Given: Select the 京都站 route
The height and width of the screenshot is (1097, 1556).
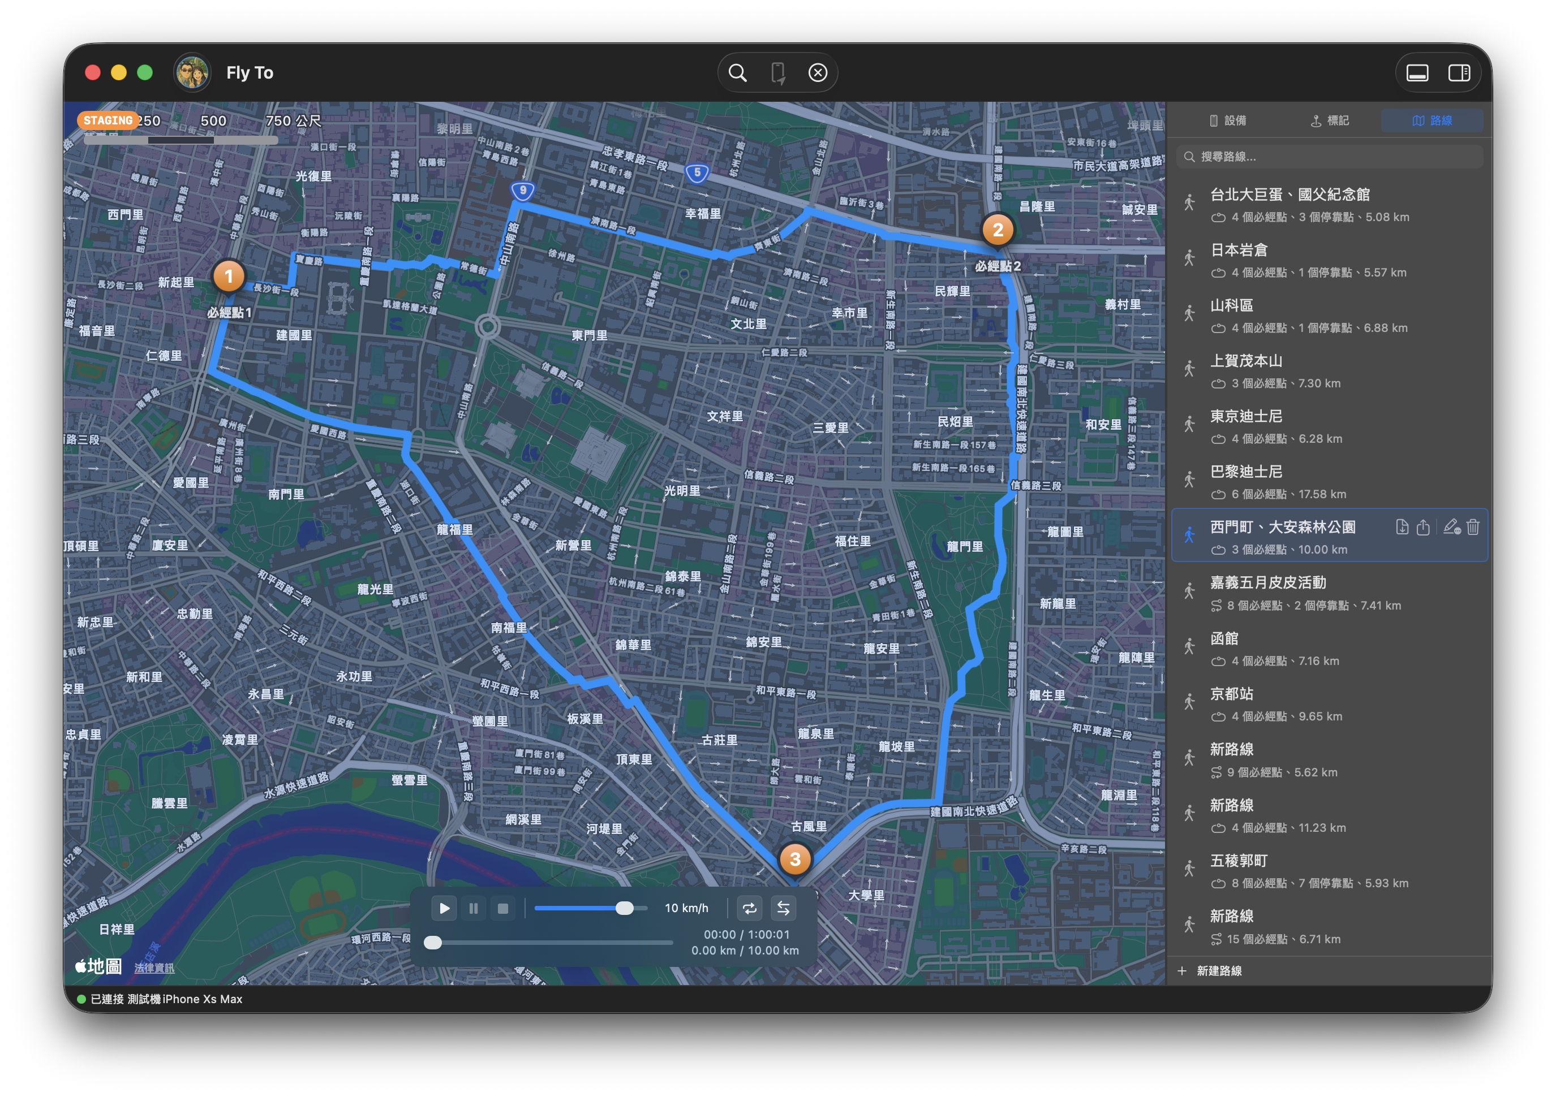Looking at the screenshot, I should (x=1330, y=704).
